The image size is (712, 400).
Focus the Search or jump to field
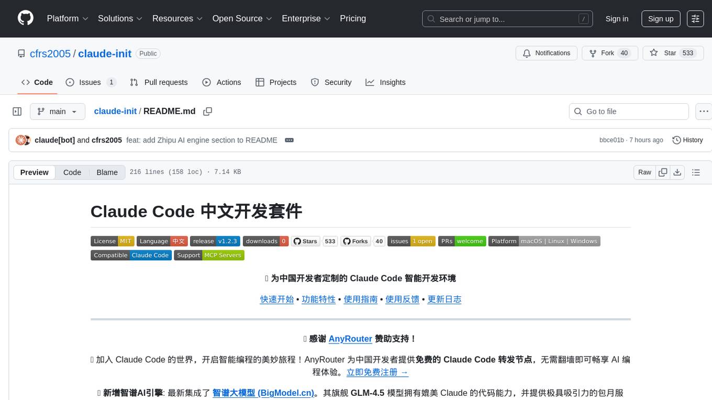pos(507,19)
